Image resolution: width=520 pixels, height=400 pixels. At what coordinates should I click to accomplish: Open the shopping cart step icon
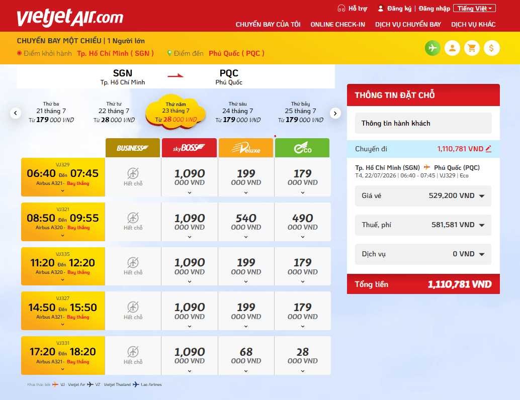pos(472,48)
